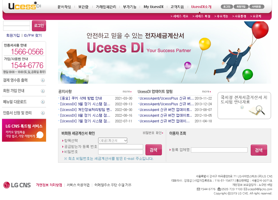Click 검색 button for 이용자 조회
Screen dimensions: 278x200
click(x=259, y=150)
